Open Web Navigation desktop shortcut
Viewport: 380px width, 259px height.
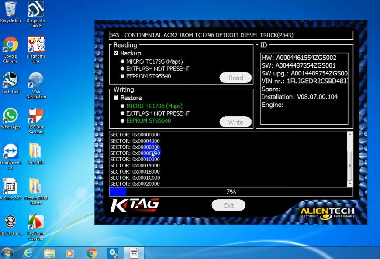tap(36, 85)
